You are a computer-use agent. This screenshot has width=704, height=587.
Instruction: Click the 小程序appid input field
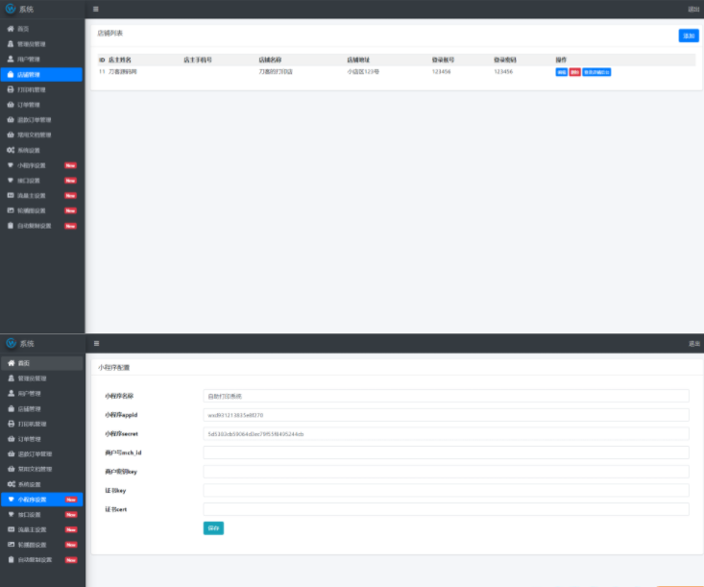446,415
